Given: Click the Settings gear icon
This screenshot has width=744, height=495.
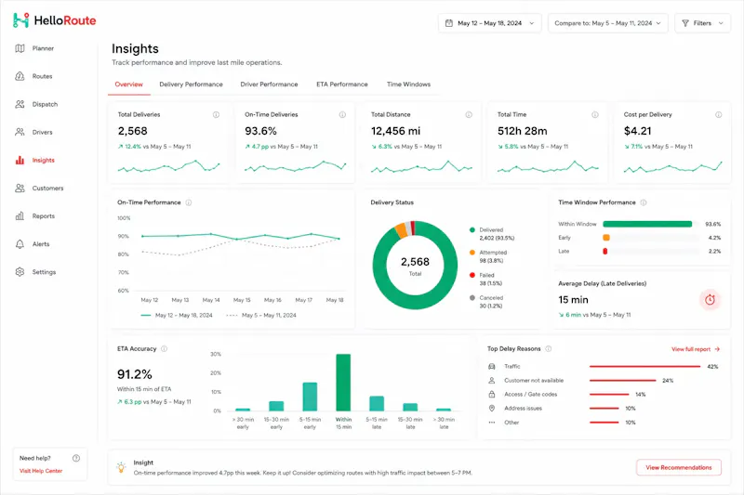Looking at the screenshot, I should pyautogui.click(x=20, y=272).
